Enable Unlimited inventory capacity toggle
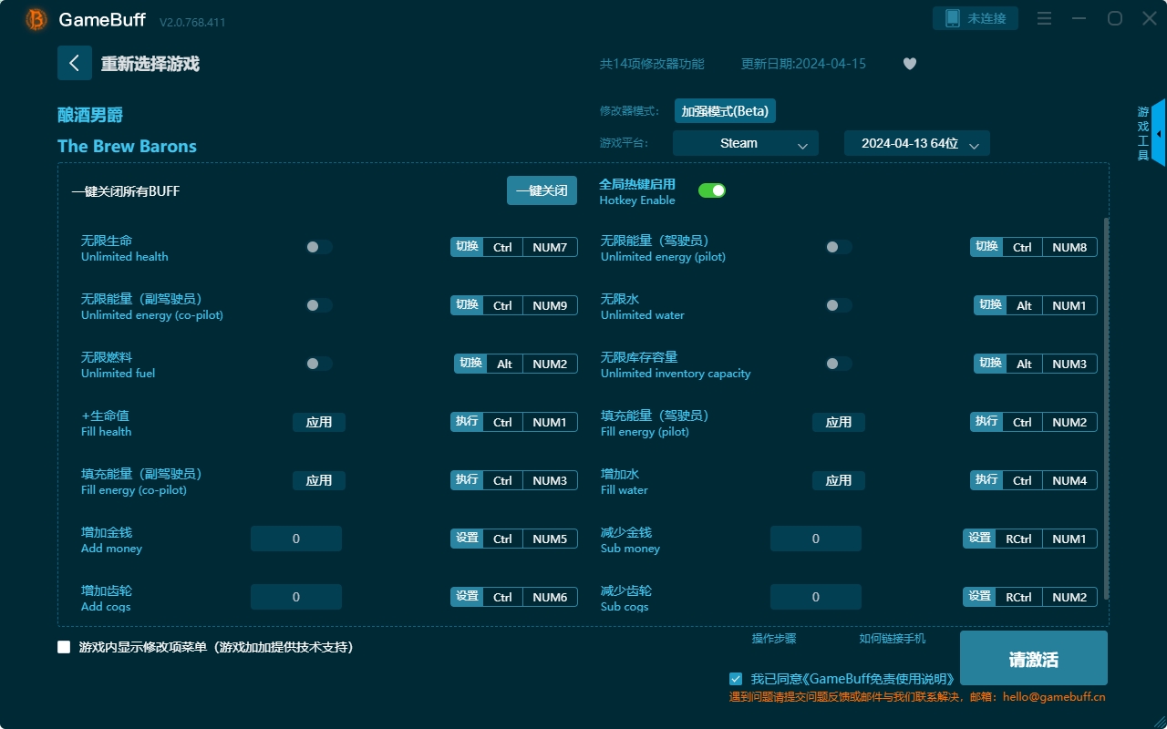This screenshot has width=1167, height=729. pyautogui.click(x=838, y=364)
